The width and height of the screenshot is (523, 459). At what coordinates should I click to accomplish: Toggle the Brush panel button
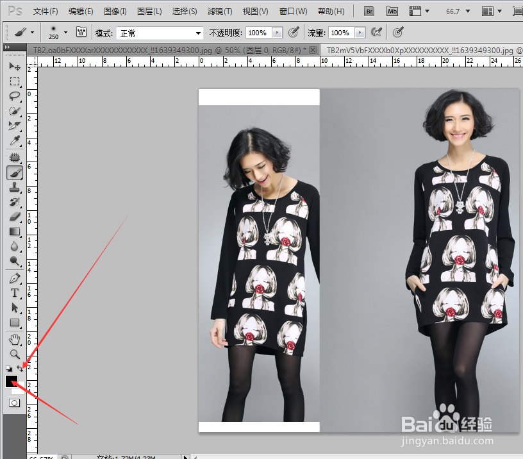pos(81,32)
